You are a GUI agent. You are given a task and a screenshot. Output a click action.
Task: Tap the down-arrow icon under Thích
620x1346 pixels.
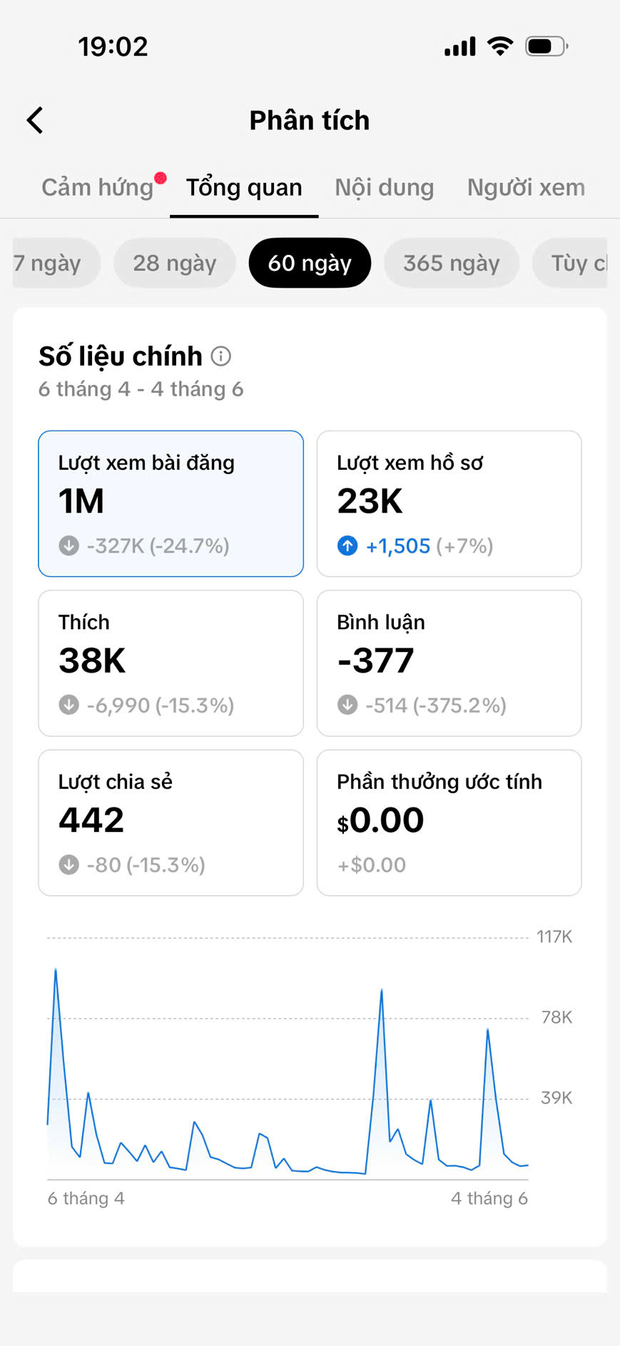pos(68,705)
